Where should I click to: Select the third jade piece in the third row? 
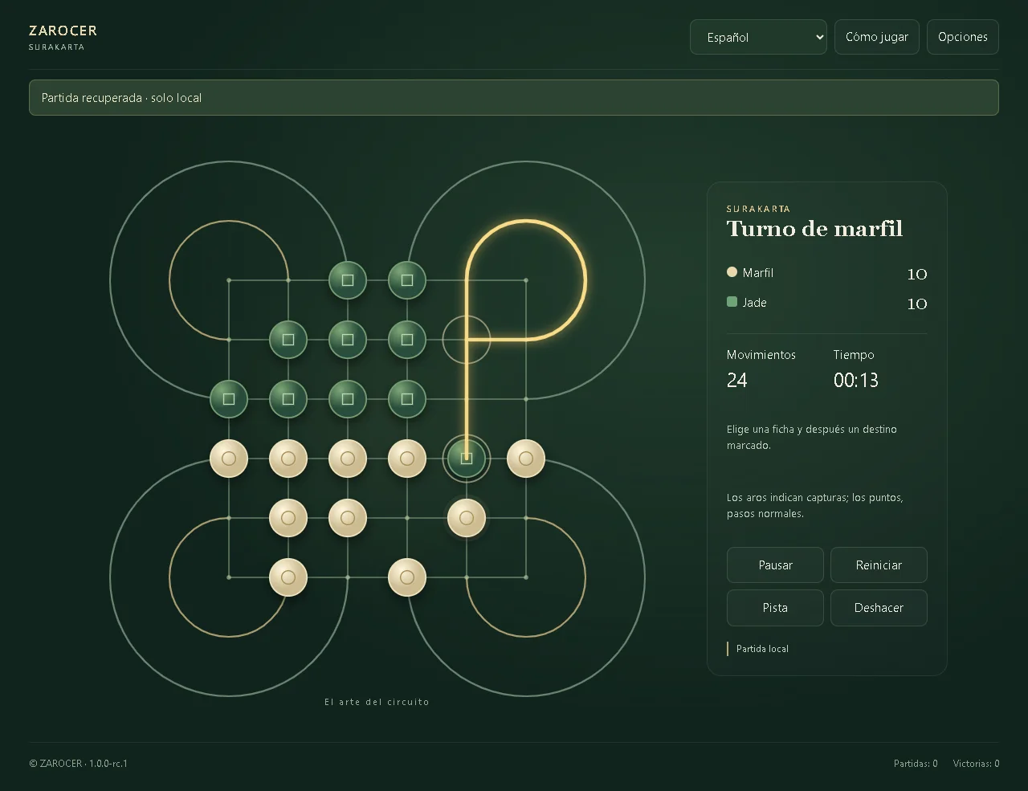click(348, 399)
